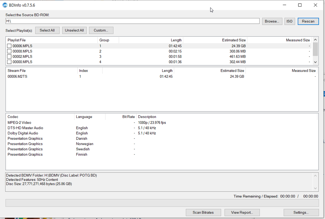Screen dimensions: 325x219
Task: Click the playlist list scrollbar thumb
Action: point(315,49)
